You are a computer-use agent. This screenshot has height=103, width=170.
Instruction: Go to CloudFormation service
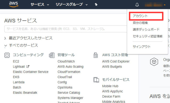coord(69,72)
